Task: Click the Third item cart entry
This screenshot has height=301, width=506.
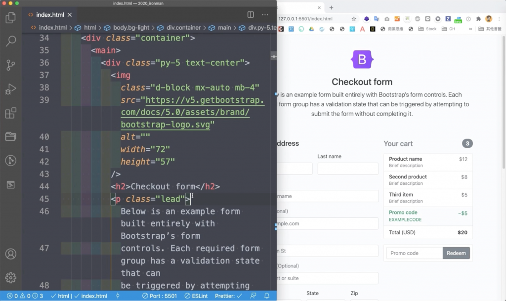Action: [x=428, y=197]
